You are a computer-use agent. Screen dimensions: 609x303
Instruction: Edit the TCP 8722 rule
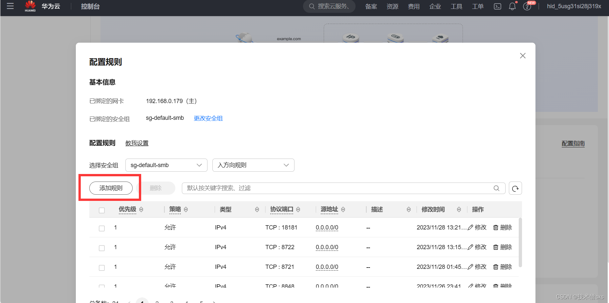coord(477,247)
